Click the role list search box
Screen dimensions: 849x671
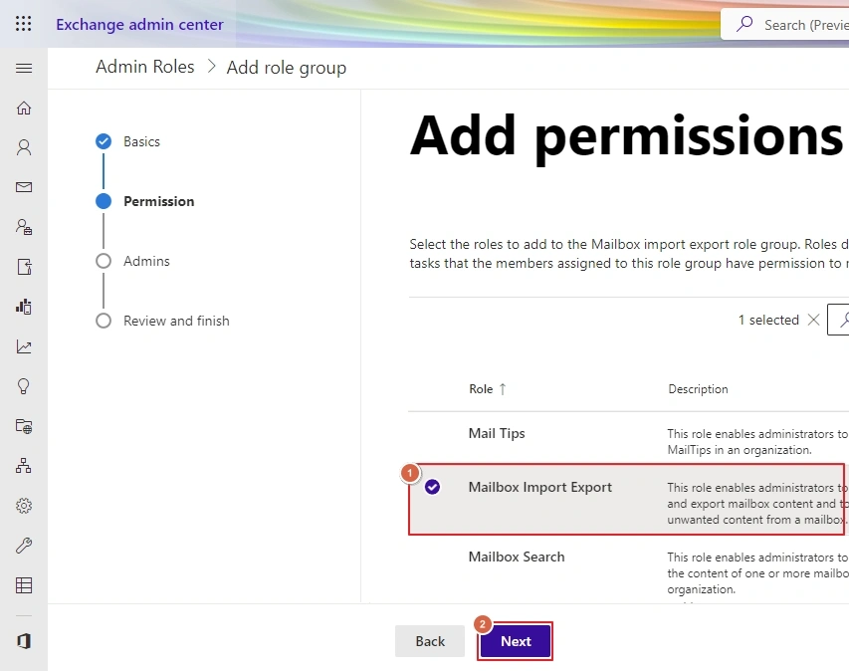coord(838,320)
